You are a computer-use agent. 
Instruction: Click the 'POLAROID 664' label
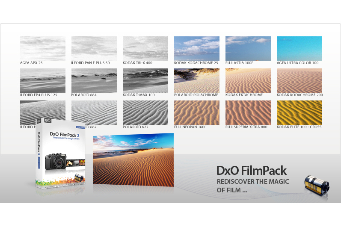(x=84, y=95)
